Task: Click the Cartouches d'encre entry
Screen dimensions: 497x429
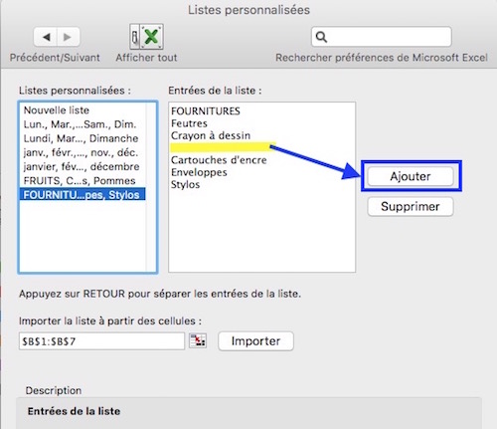Action: [219, 160]
